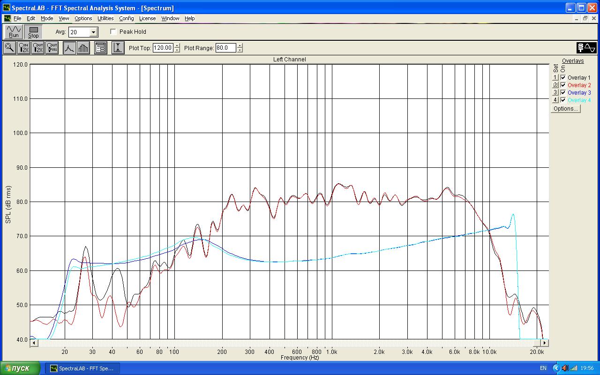600x375 pixels.
Task: Open the display settings panel icon
Action: [x=100, y=48]
